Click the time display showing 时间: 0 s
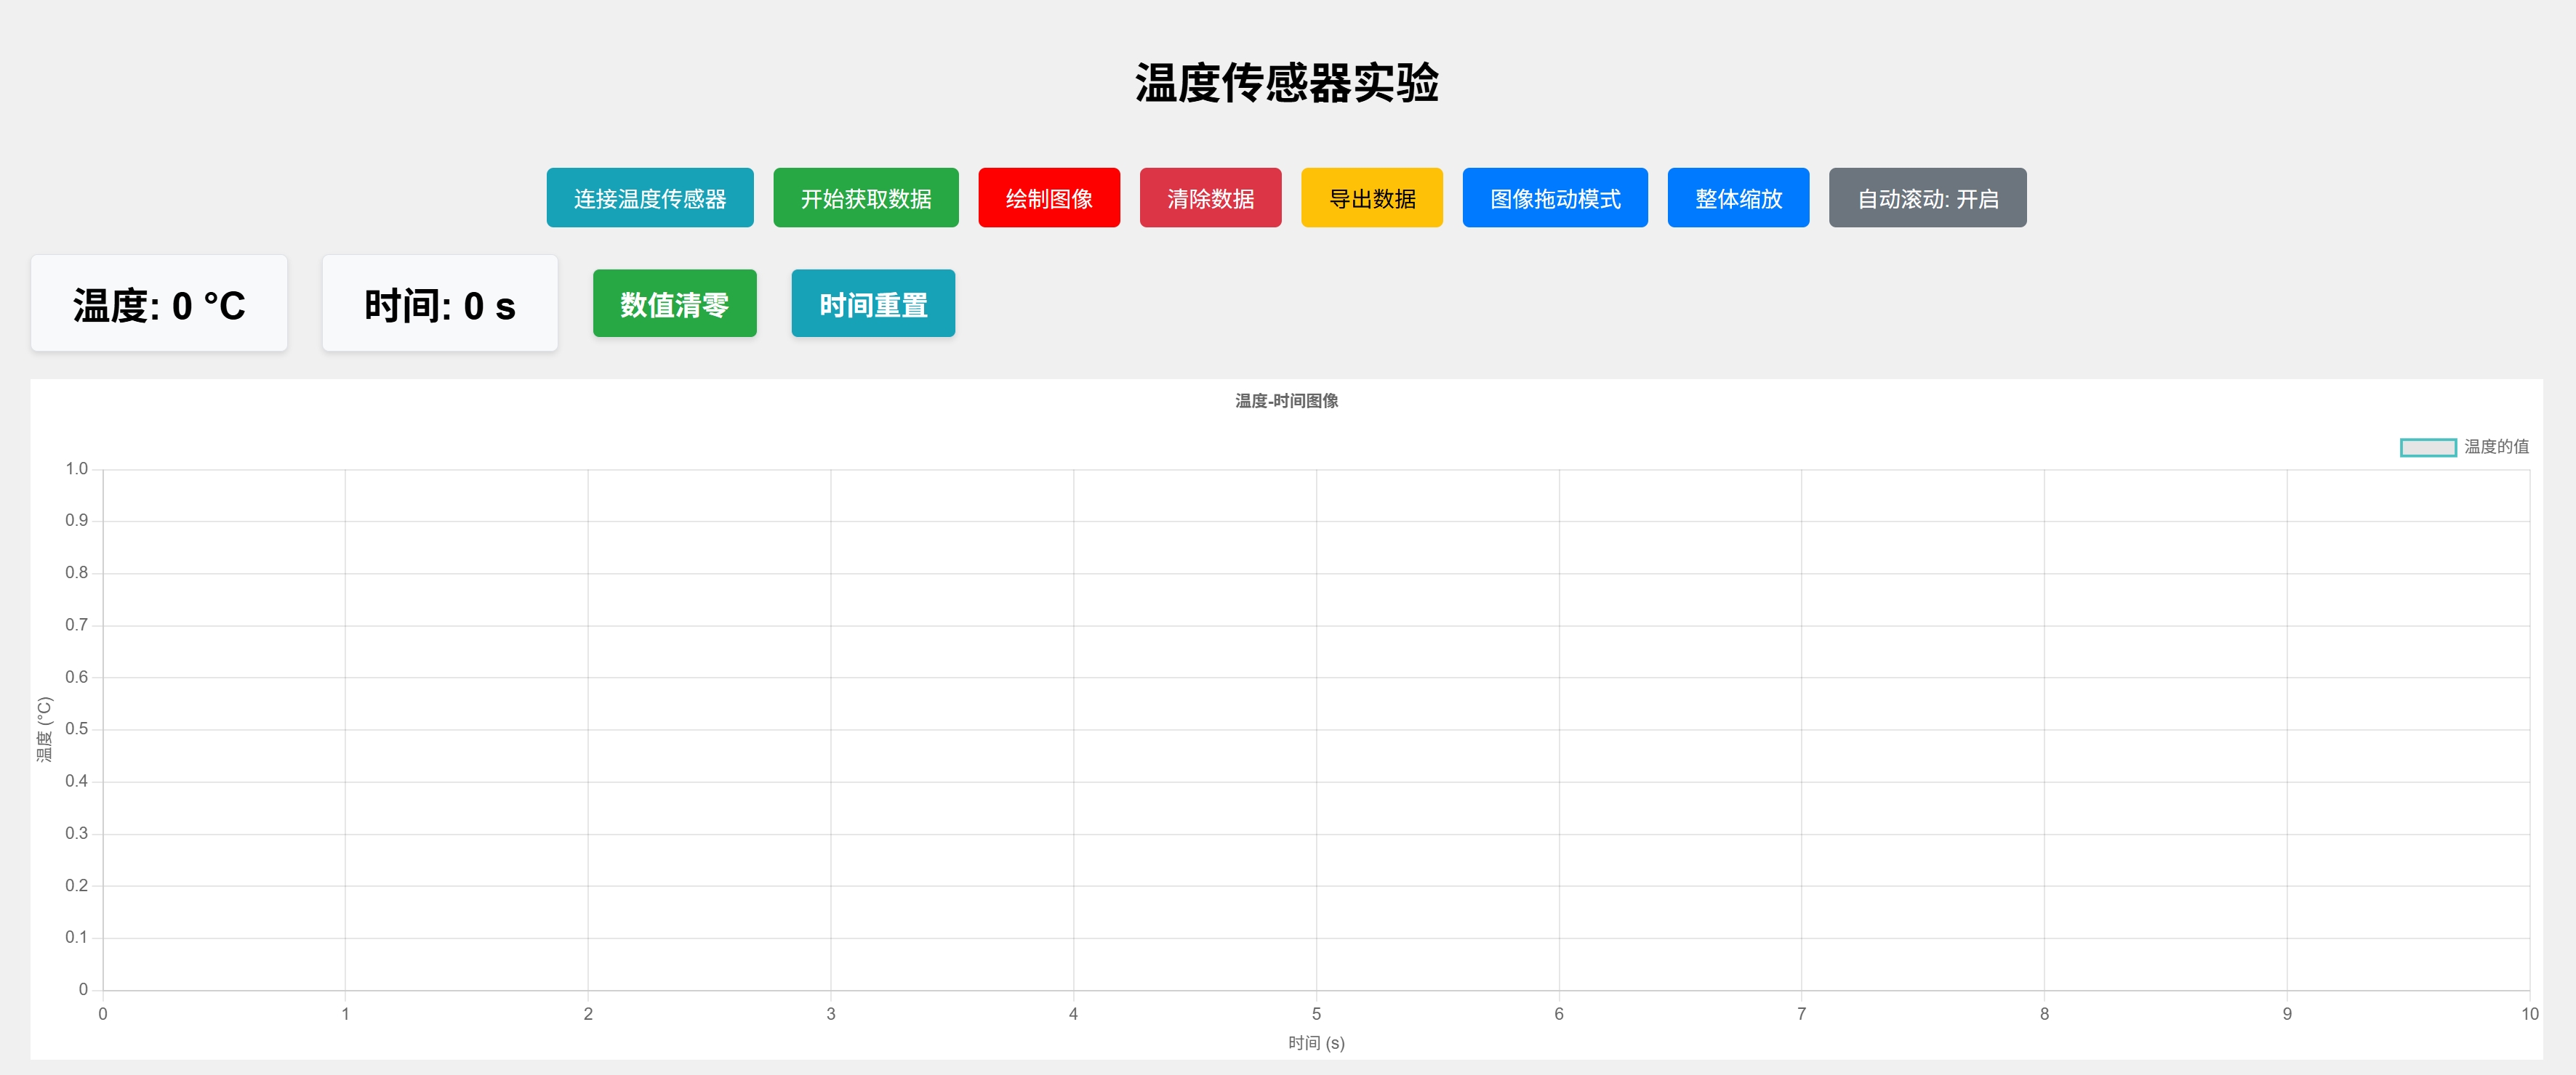The width and height of the screenshot is (2576, 1075). coord(439,303)
